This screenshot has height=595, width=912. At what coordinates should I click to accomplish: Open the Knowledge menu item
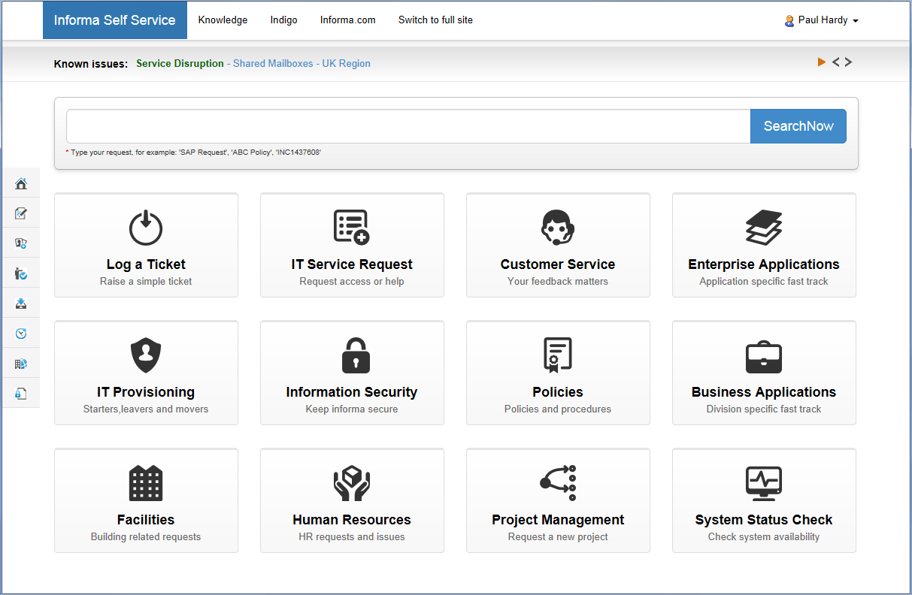pyautogui.click(x=223, y=20)
